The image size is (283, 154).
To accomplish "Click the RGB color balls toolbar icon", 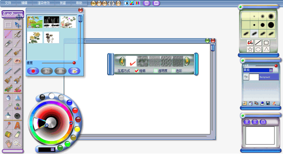I will coord(132,3).
